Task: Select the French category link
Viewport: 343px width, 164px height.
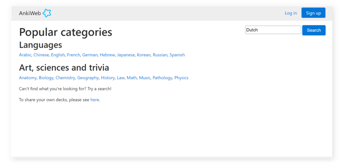Action: point(73,55)
